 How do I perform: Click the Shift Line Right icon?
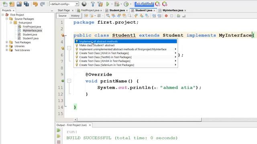[x=159, y=16]
